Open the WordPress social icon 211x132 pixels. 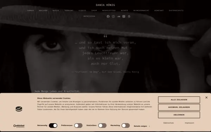click(129, 17)
